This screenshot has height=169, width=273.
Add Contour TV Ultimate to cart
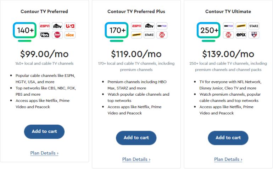point(228,138)
